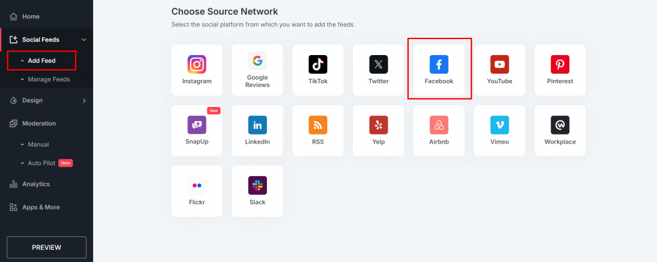This screenshot has height=262, width=657.
Task: Select the Pinterest network icon
Action: coord(559,64)
